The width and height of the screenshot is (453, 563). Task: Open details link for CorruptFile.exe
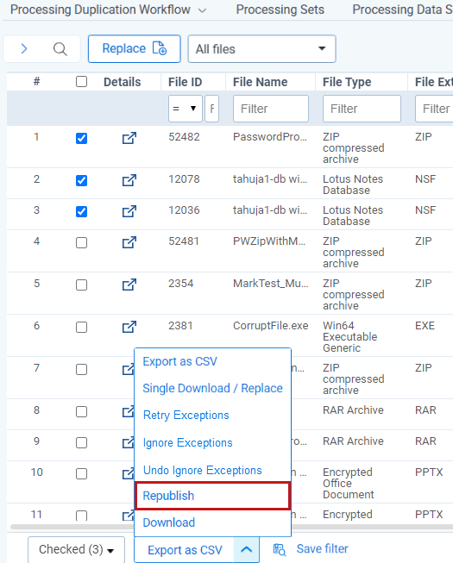point(129,327)
